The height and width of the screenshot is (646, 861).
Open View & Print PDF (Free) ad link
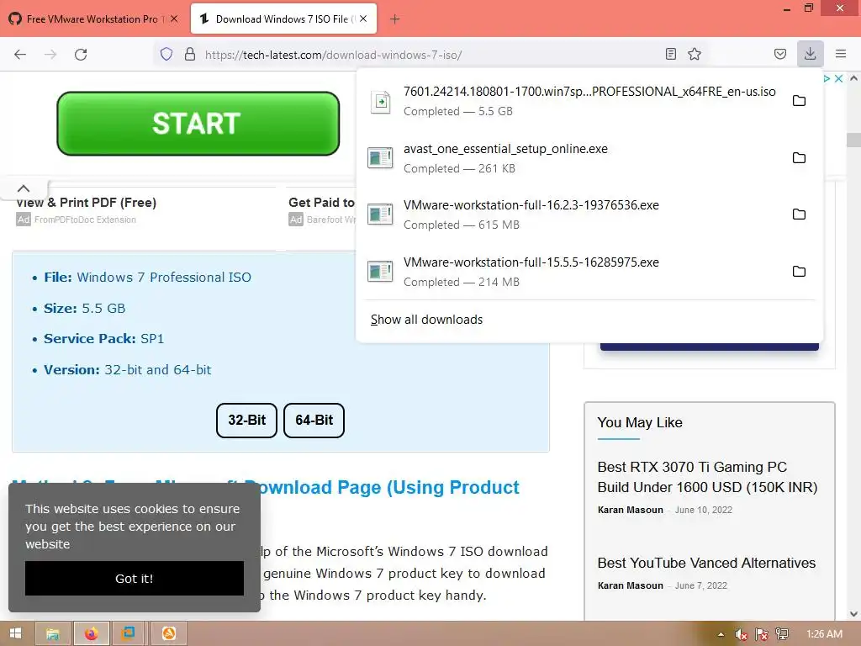click(x=87, y=202)
